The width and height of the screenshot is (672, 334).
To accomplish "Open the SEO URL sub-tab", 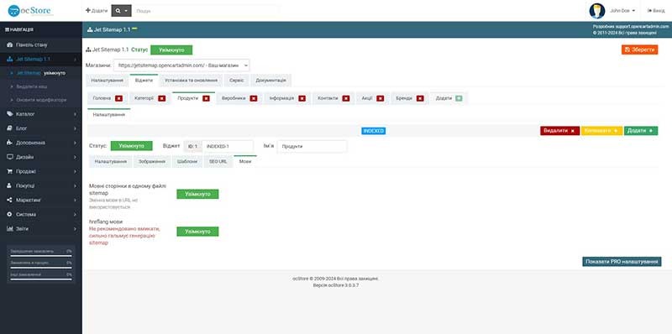I will coord(218,162).
